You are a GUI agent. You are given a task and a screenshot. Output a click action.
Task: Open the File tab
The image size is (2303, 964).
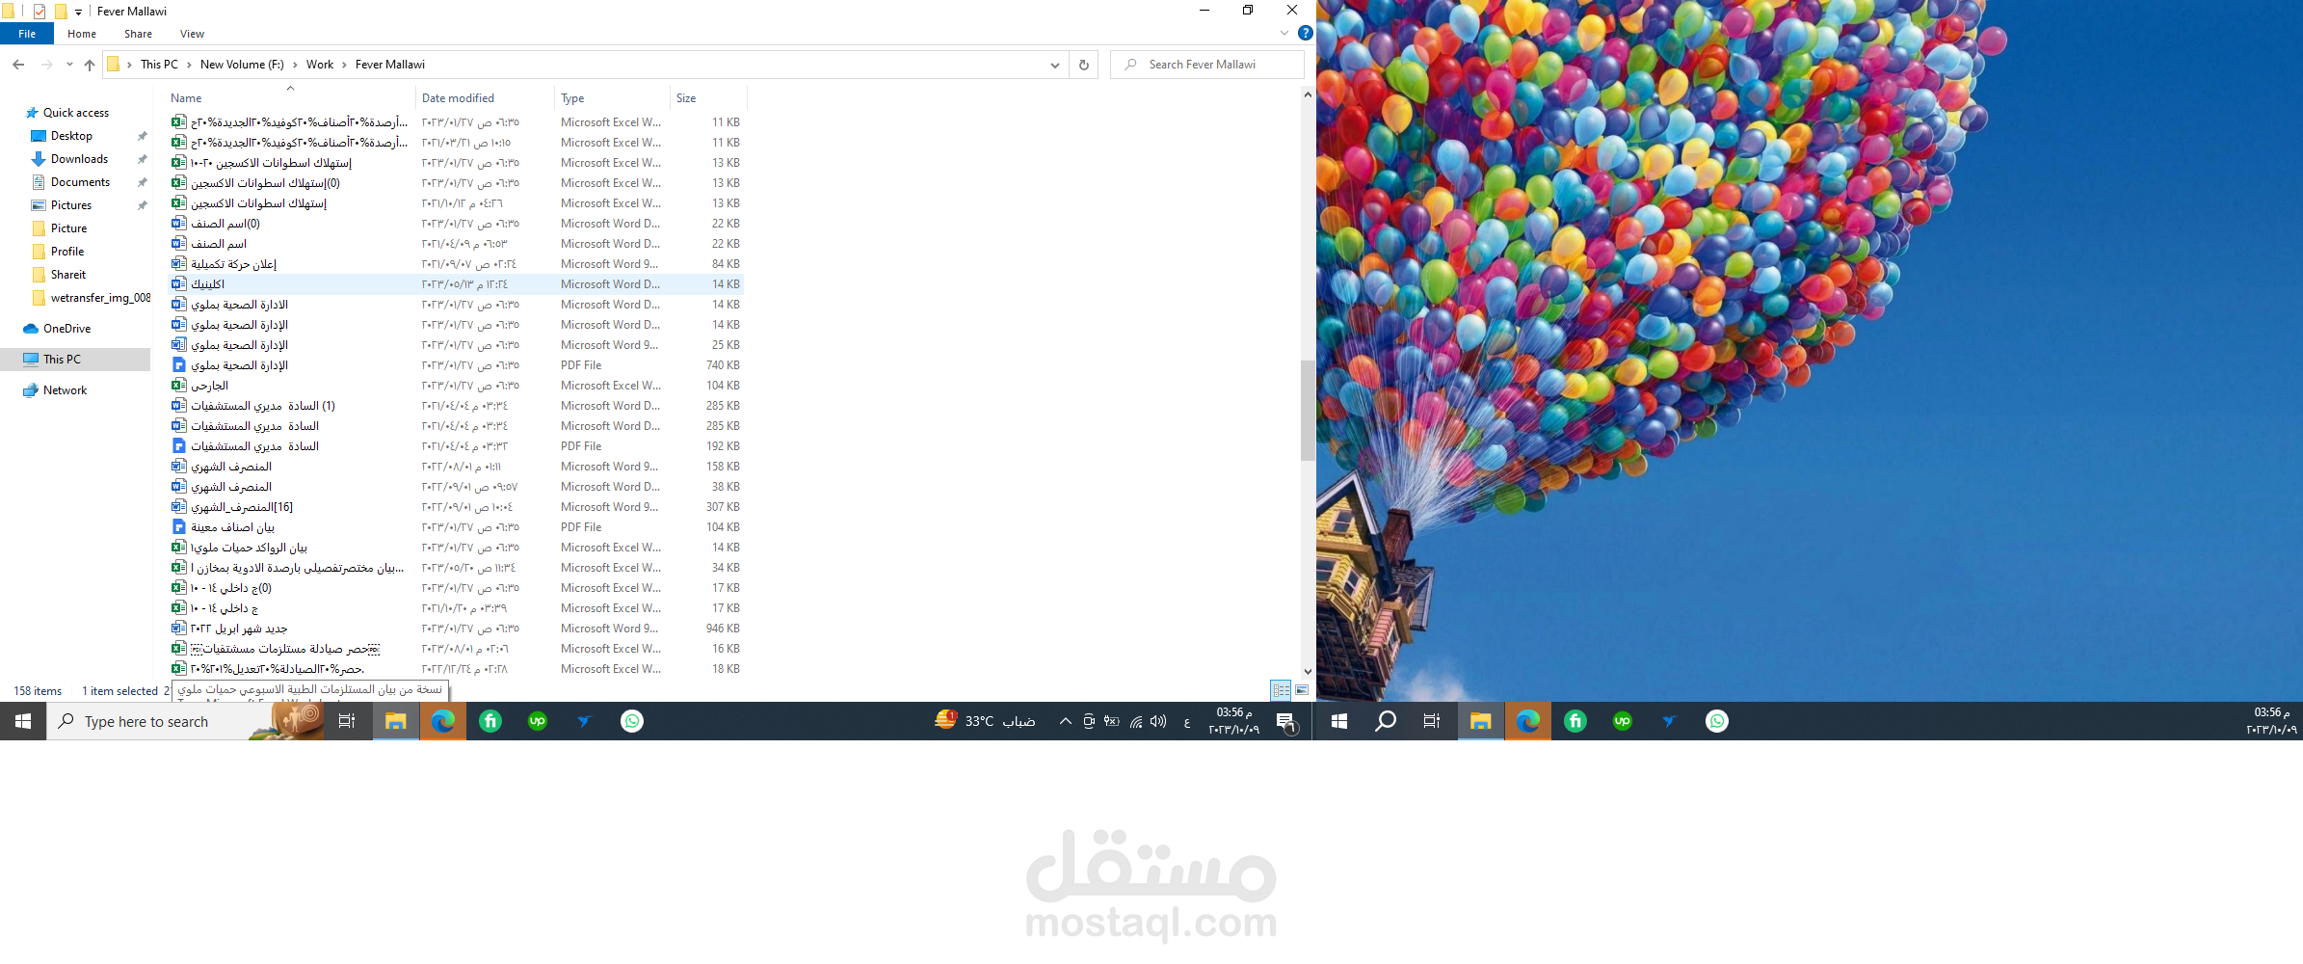click(27, 34)
